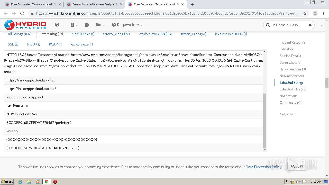
Task: Open the SSL (2) tab
Action: pyautogui.click(x=13, y=44)
